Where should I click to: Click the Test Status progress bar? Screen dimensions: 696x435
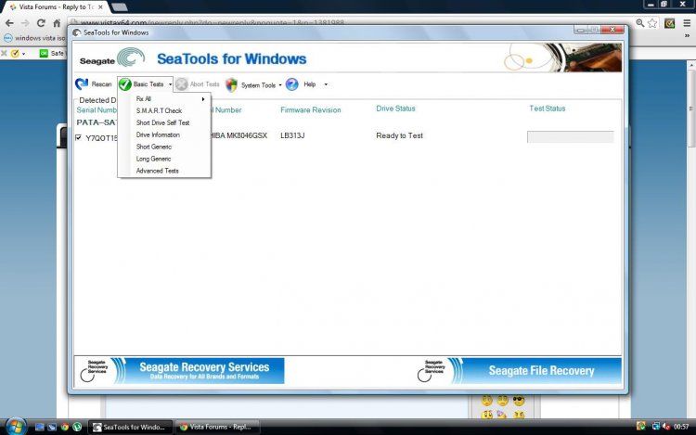pyautogui.click(x=571, y=136)
